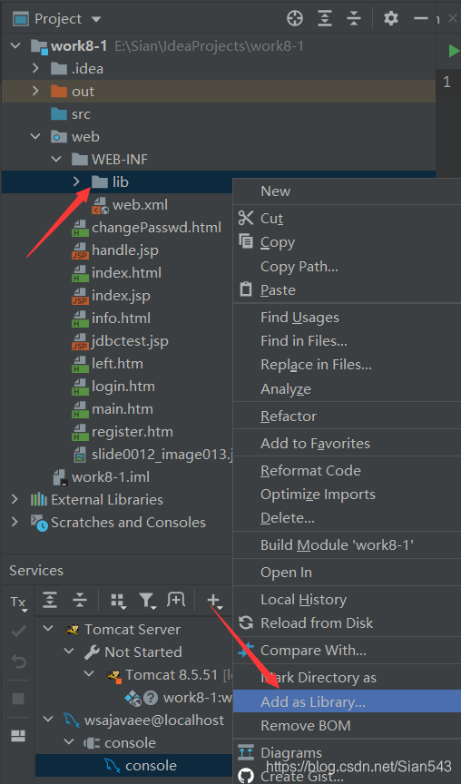
Task: Choose Delete... in context menu
Action: click(x=347, y=518)
